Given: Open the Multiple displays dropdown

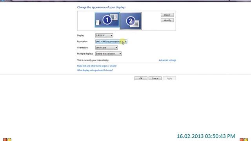Looking at the screenshot, I should (x=109, y=54).
